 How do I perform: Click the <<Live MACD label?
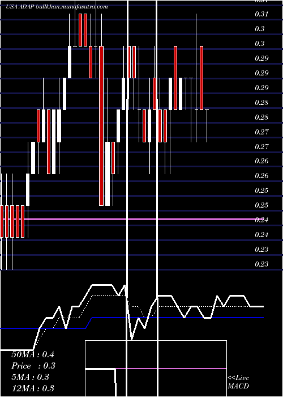point(238,382)
